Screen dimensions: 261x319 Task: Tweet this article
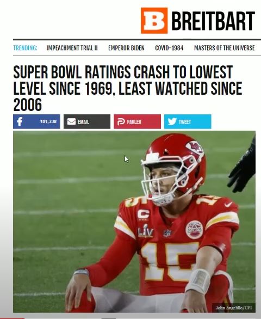click(x=188, y=121)
